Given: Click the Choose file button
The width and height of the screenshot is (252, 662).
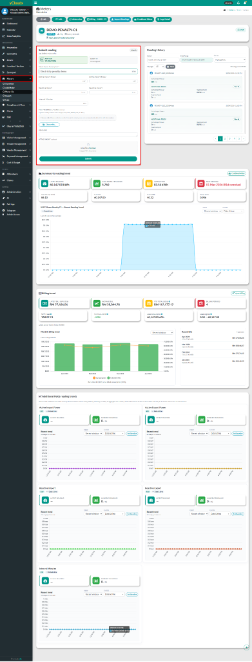Looking at the screenshot, I should (x=49, y=125).
